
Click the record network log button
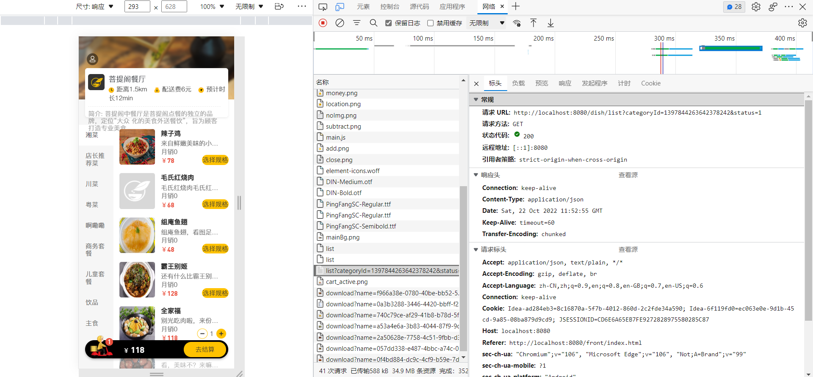pos(323,23)
